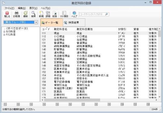Switch to the 検索結果 tab
163x113 pixels.
[74, 23]
